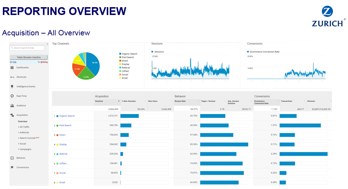The width and height of the screenshot is (348, 189).
Task: Open the Help link below Table Booster
Action: coord(15,62)
